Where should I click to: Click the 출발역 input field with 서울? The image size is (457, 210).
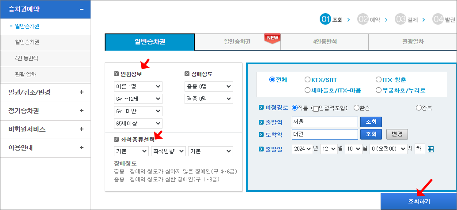(x=325, y=122)
